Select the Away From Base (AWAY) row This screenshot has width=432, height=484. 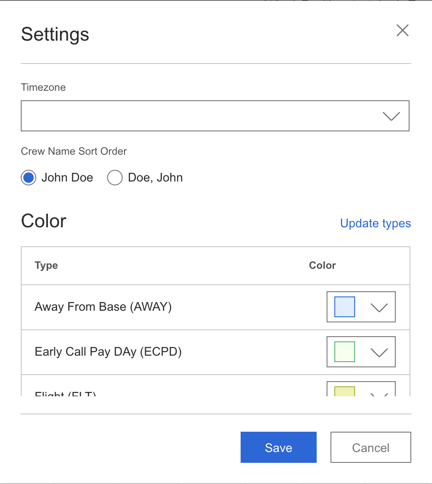tap(103, 307)
